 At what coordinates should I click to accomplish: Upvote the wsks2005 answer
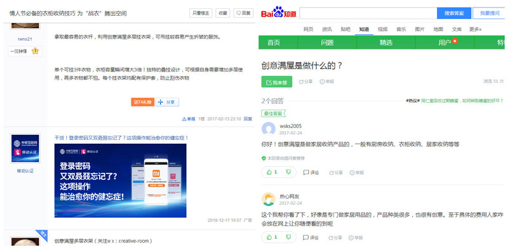point(272,172)
